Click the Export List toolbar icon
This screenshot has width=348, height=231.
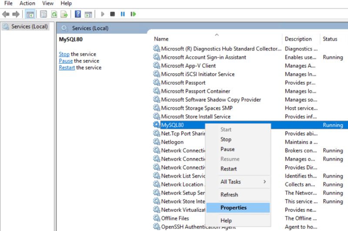click(x=64, y=14)
